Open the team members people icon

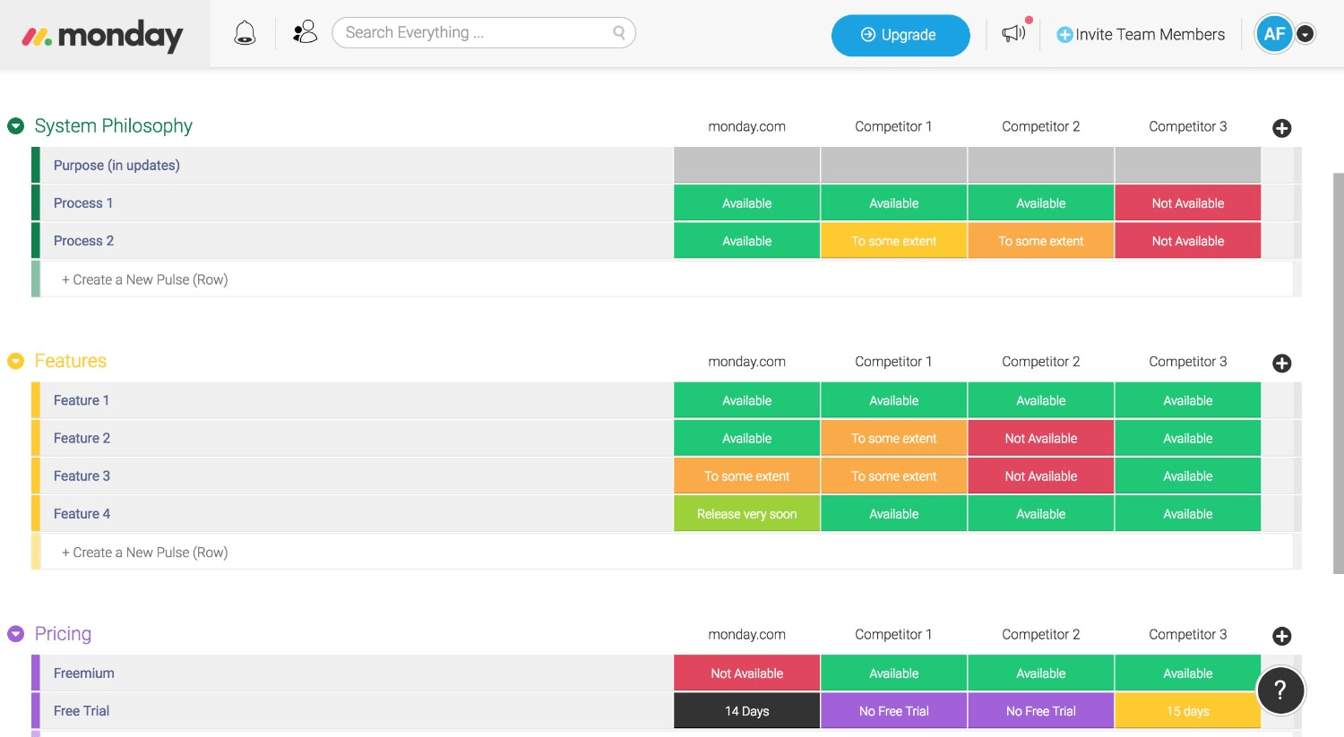pos(305,33)
